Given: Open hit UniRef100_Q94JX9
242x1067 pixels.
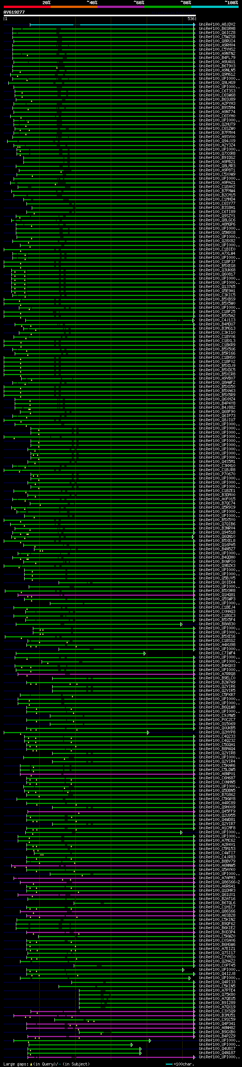Looking at the screenshot, I should [217, 141].
